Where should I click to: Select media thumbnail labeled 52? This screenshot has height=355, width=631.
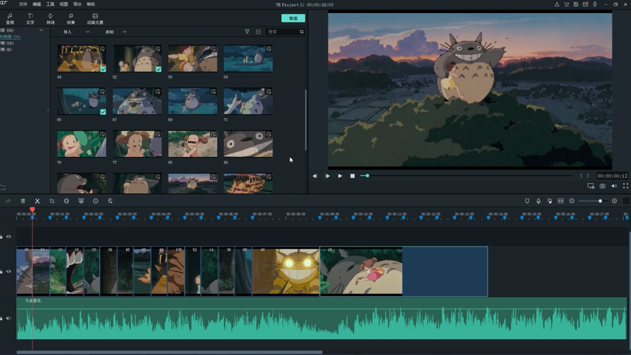coord(137,59)
